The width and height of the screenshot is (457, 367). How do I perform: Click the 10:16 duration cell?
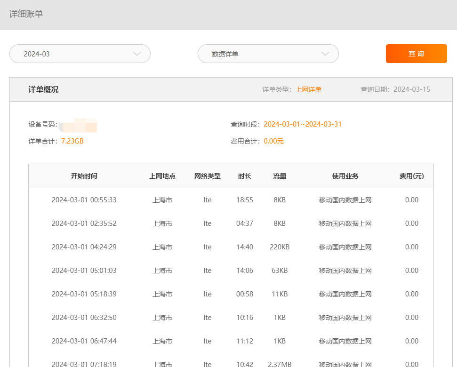(245, 318)
